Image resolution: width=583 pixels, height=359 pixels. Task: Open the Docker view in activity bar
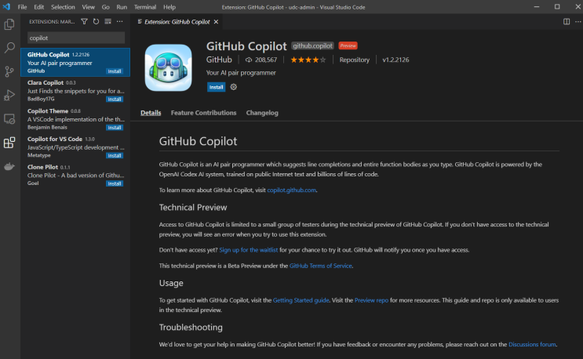tap(9, 166)
